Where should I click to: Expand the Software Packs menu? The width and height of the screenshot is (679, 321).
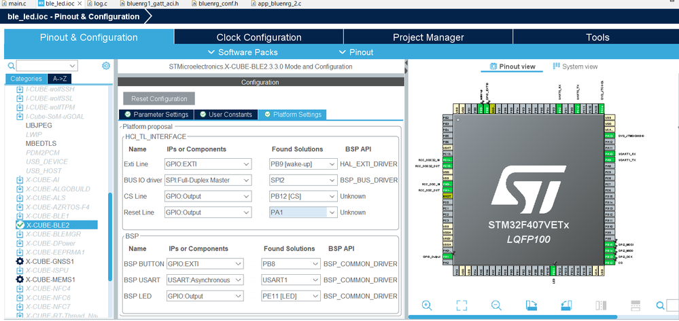pyautogui.click(x=243, y=52)
